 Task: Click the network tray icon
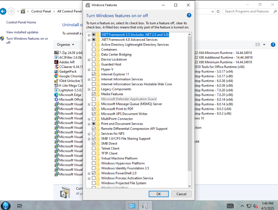pyautogui.click(x=249, y=206)
